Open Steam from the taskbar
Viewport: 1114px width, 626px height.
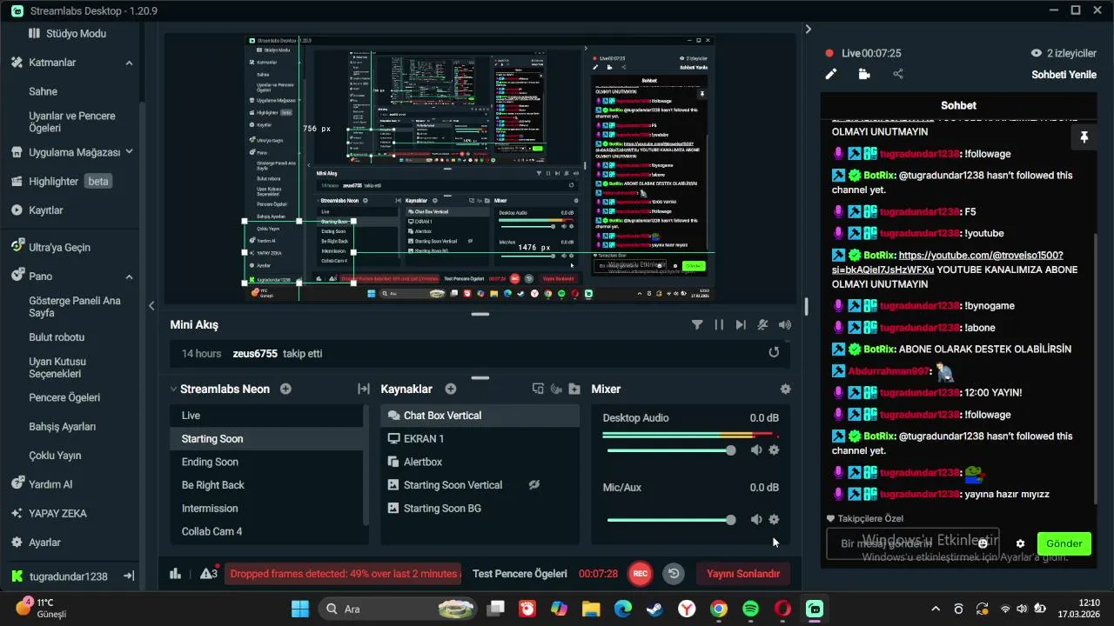[x=654, y=609]
